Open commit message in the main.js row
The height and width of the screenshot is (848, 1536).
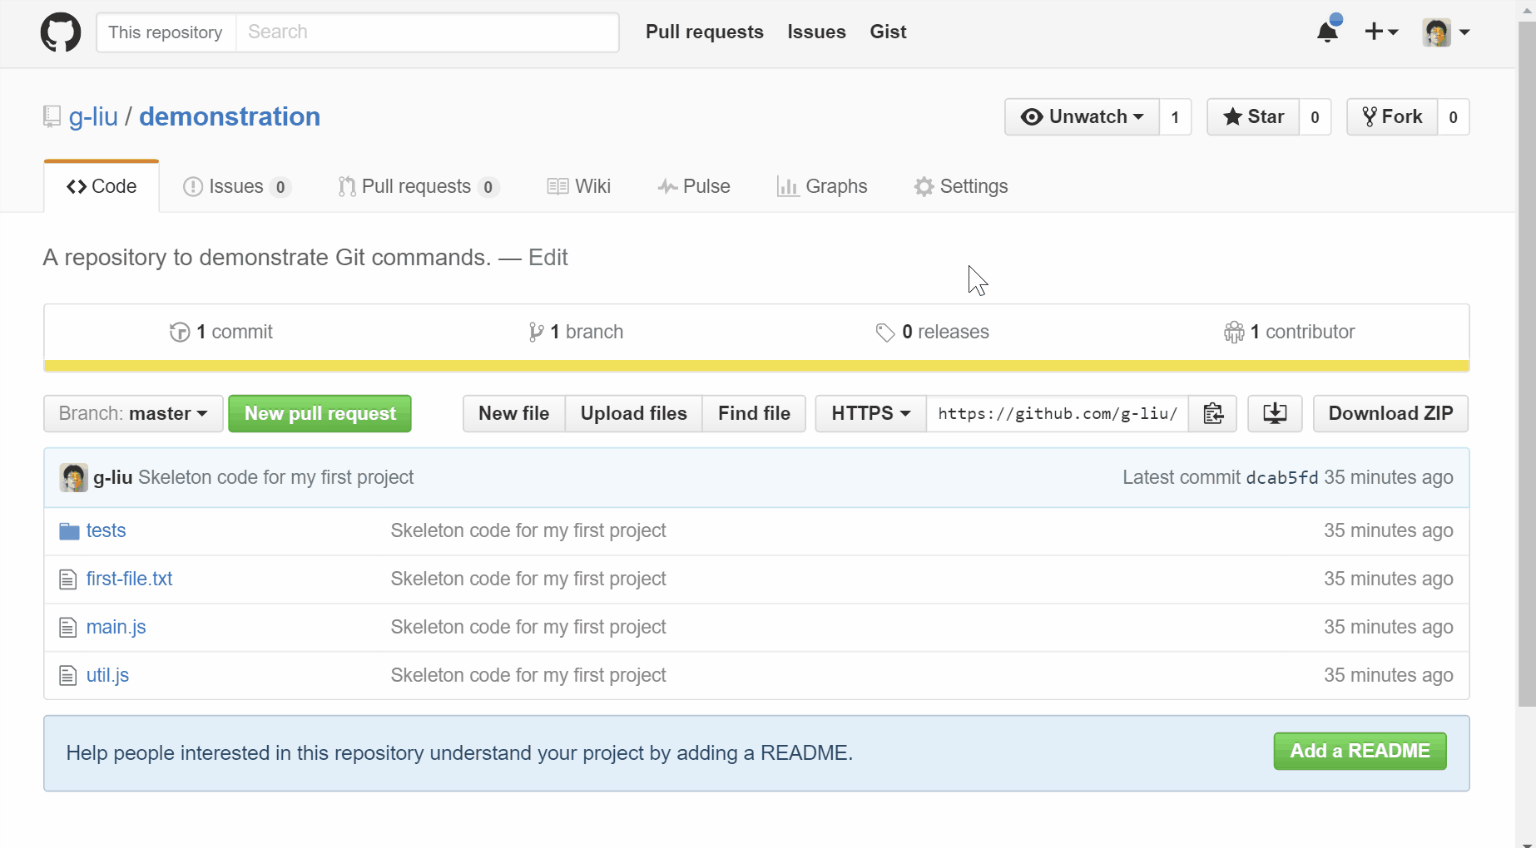point(528,627)
